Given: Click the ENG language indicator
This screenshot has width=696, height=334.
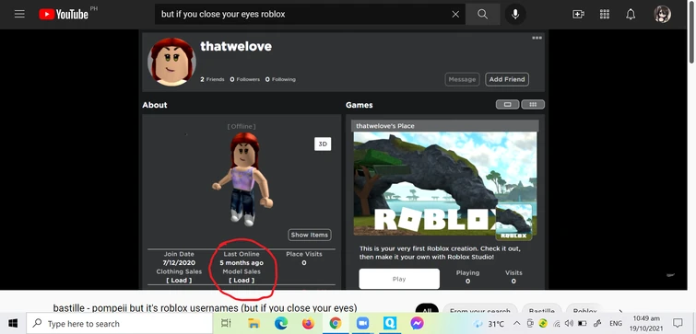Looking at the screenshot, I should point(616,323).
